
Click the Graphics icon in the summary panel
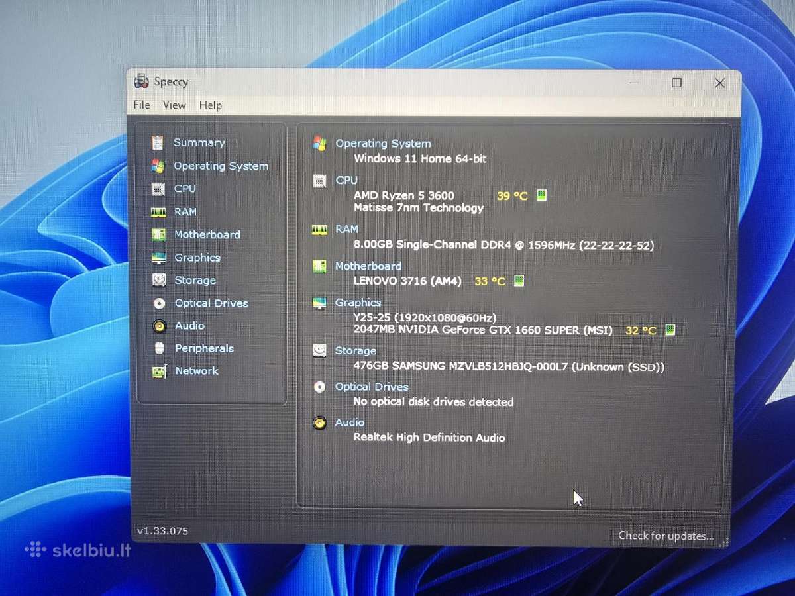click(319, 303)
